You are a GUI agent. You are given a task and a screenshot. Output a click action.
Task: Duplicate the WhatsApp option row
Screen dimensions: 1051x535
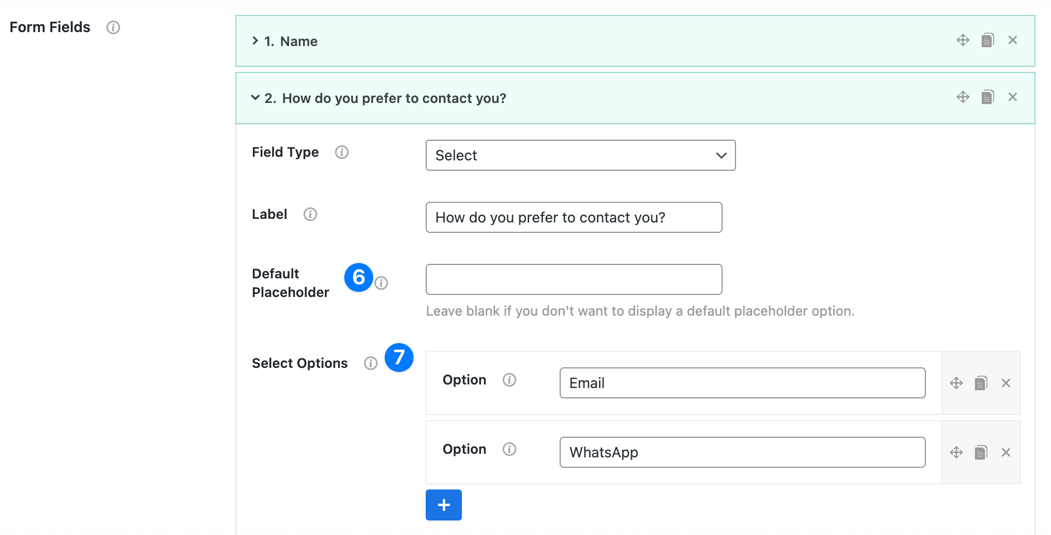point(981,453)
